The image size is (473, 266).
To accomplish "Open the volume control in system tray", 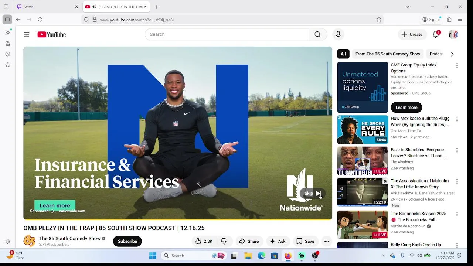I will pos(419,256).
